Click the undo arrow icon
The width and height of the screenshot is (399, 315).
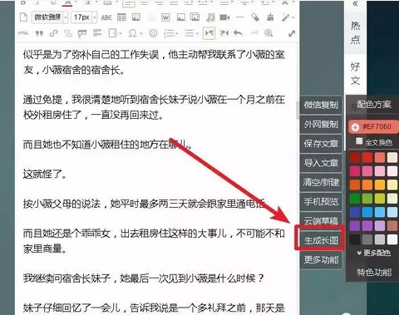pos(238,33)
